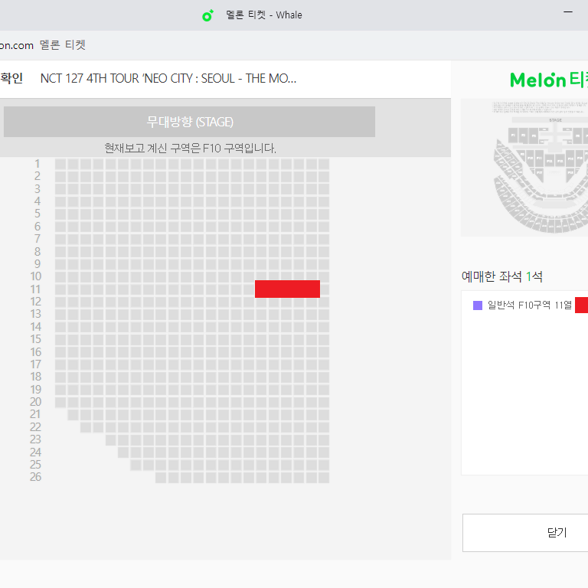Click the NCT 127 4TH TOUR title
The width and height of the screenshot is (588, 588).
point(168,78)
